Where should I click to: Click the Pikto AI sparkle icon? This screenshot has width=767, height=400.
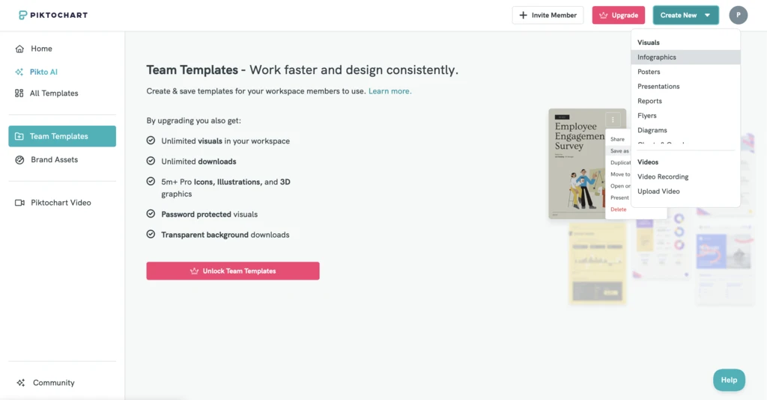[x=19, y=72]
